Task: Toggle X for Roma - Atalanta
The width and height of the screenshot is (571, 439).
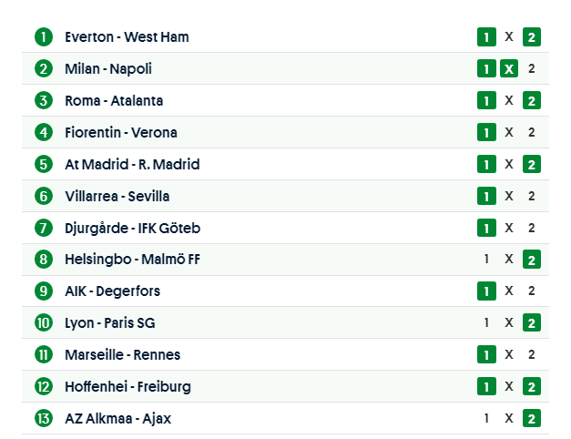Action: (x=509, y=101)
